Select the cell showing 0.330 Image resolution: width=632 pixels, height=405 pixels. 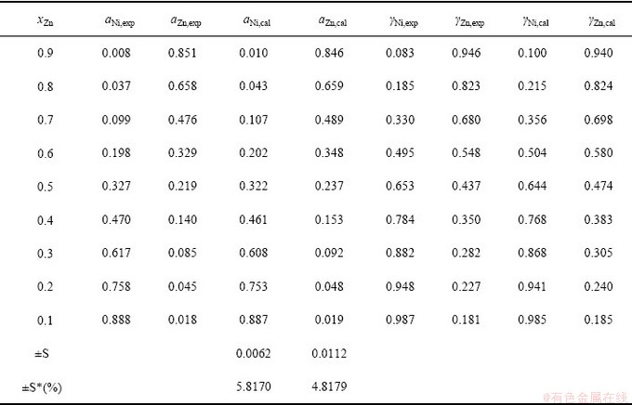point(400,120)
